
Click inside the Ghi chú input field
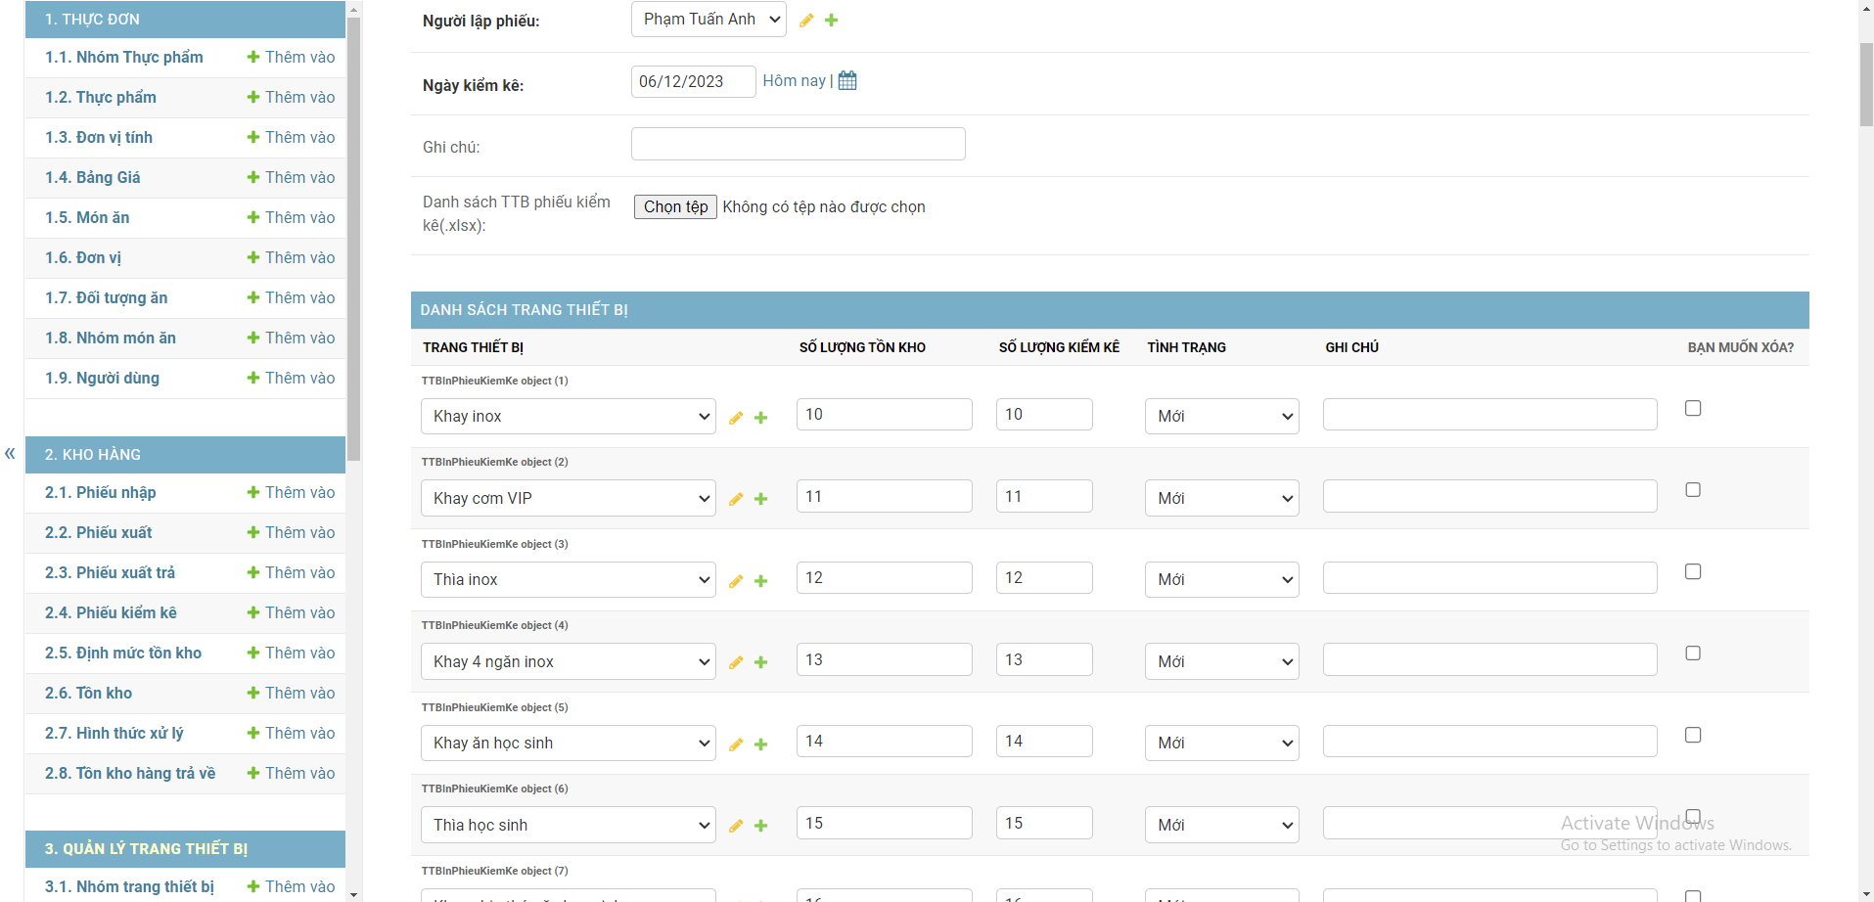tap(798, 144)
